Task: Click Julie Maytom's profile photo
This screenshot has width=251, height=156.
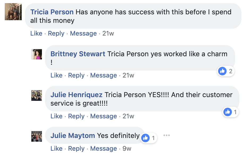Action: (37, 136)
